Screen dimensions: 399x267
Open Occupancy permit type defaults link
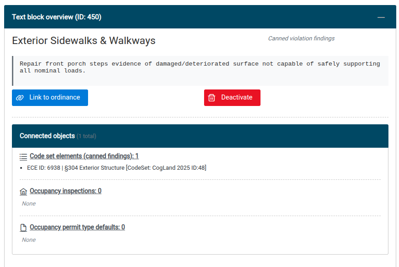pos(78,227)
